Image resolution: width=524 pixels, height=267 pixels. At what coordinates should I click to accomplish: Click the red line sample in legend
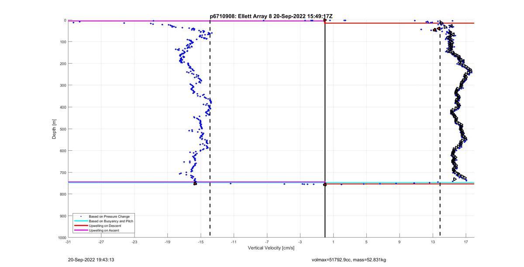point(81,225)
